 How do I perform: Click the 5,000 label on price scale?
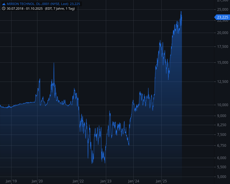click(x=223, y=177)
